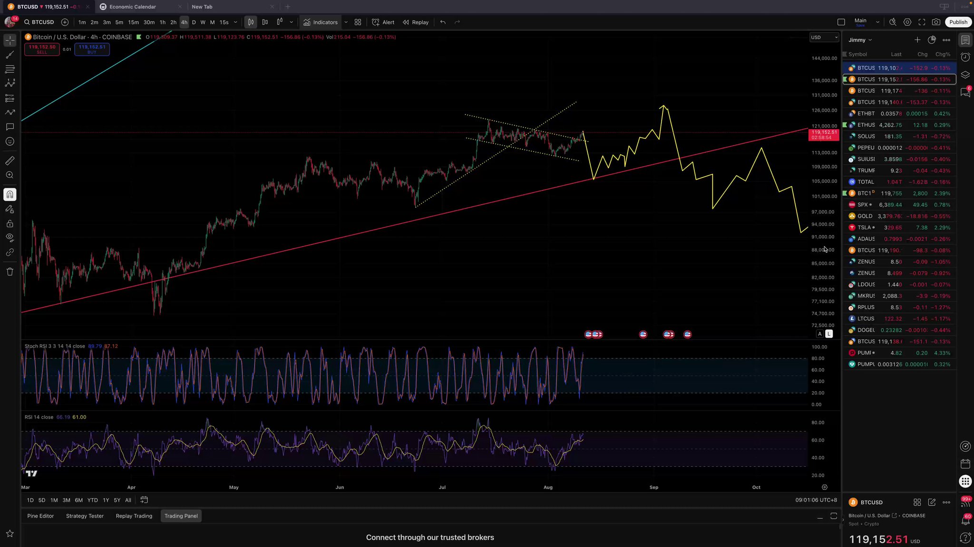This screenshot has height=547, width=974.
Task: Toggle stay in drawing mode
Action: point(10,209)
